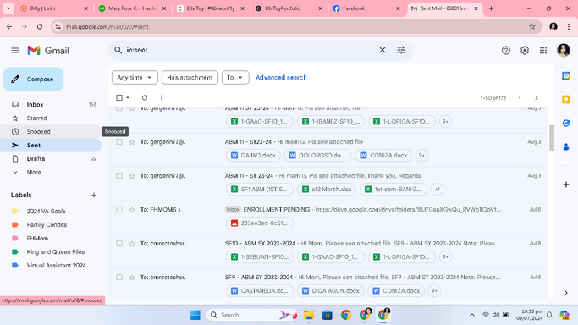Viewport: 578px width, 325px height.
Task: Open select dropdown arrow next to checkbox
Action: pyautogui.click(x=128, y=97)
